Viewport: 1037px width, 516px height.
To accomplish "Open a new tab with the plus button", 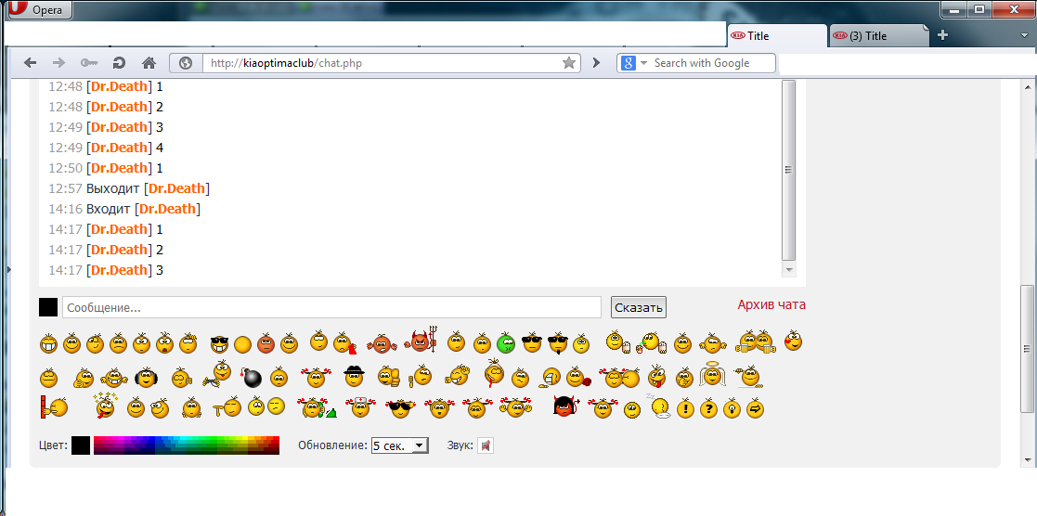I will (942, 35).
